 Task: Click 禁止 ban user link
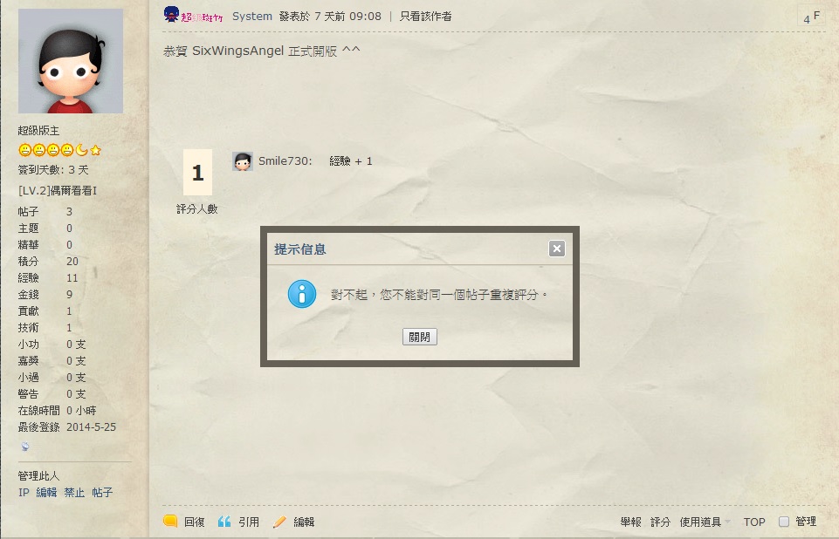[x=74, y=493]
